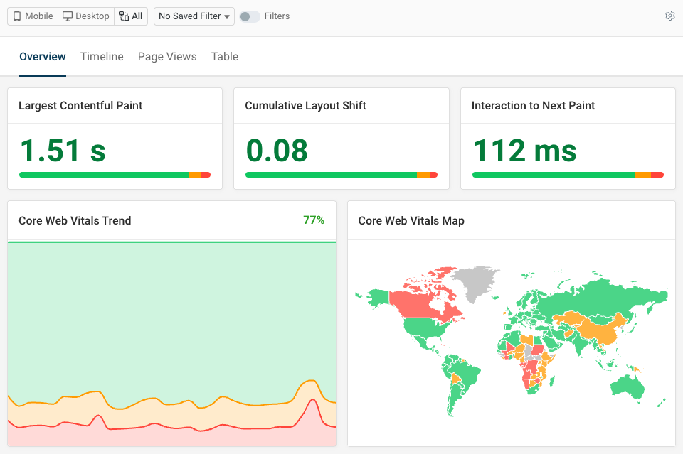
Task: Enable the Filters toggle switch
Action: pos(250,16)
